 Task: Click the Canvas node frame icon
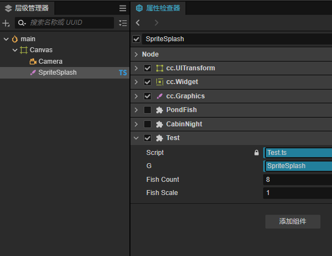coord(24,50)
